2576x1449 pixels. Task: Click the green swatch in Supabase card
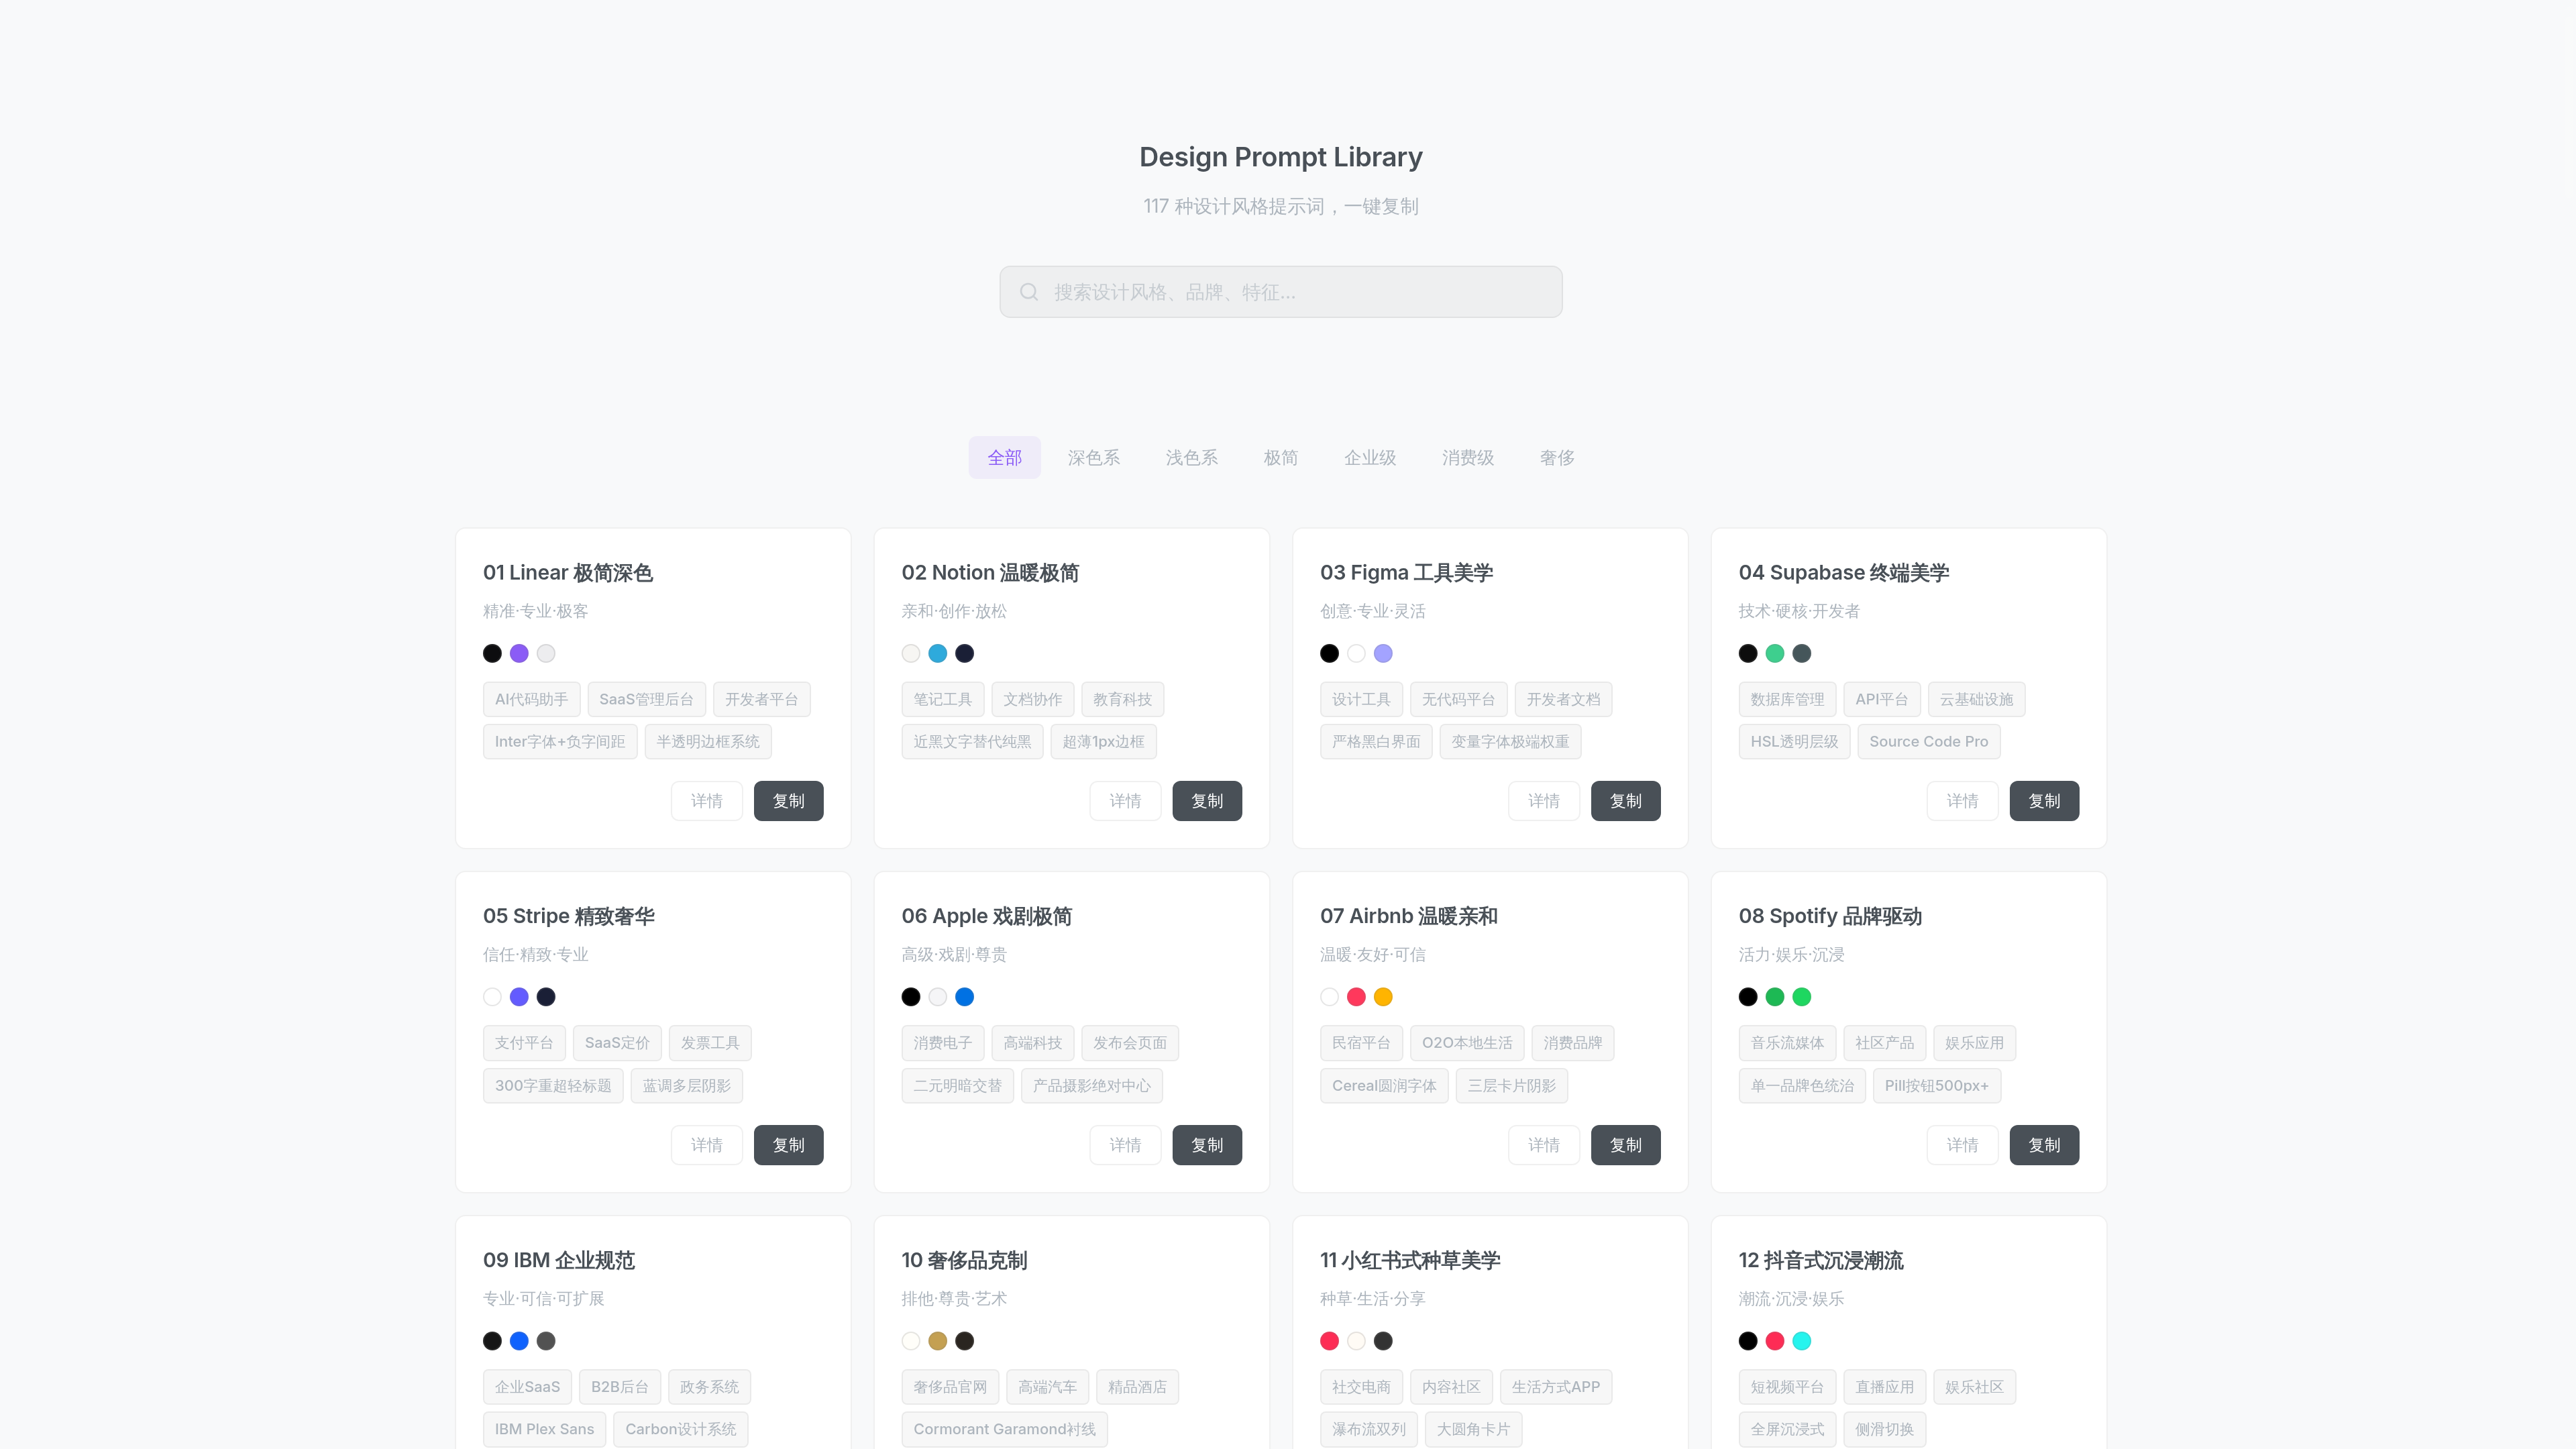tap(1775, 653)
